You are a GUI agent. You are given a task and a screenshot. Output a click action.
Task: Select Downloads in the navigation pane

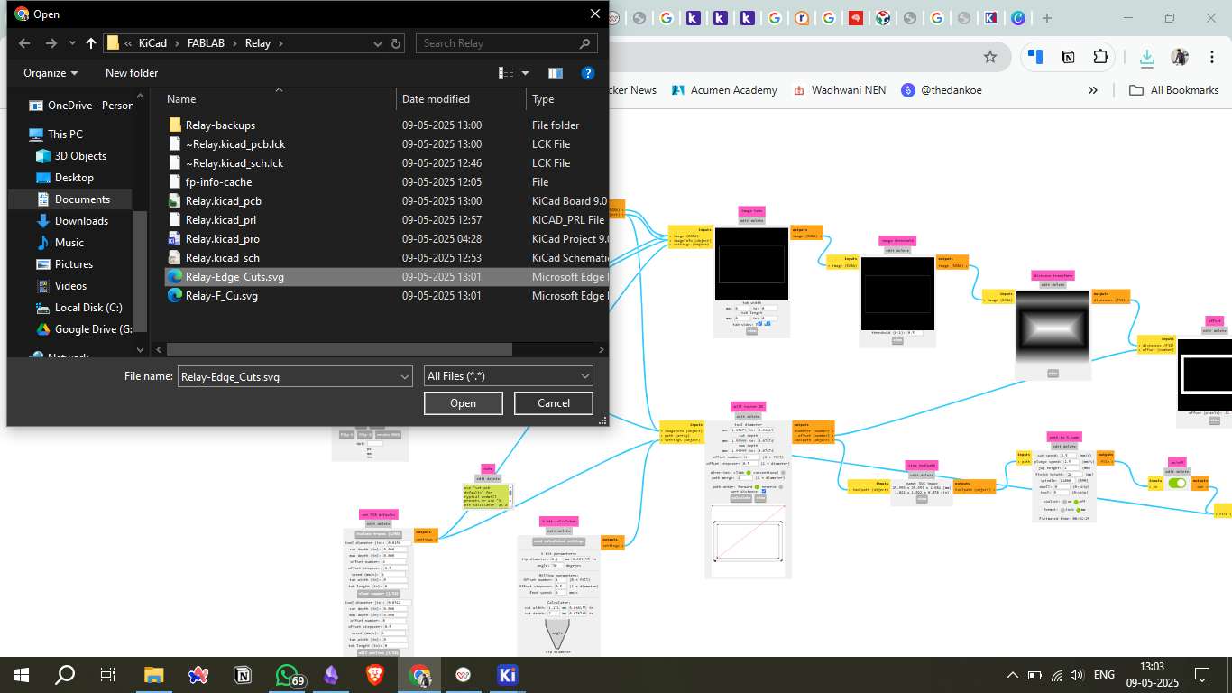point(81,221)
